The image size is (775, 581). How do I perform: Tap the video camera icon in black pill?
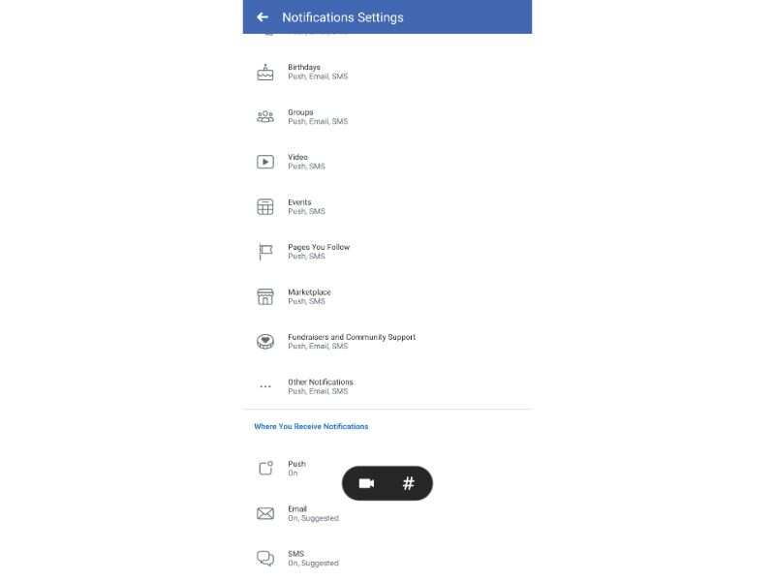pos(367,482)
